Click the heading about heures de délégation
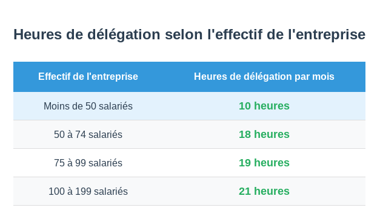 coord(189,34)
